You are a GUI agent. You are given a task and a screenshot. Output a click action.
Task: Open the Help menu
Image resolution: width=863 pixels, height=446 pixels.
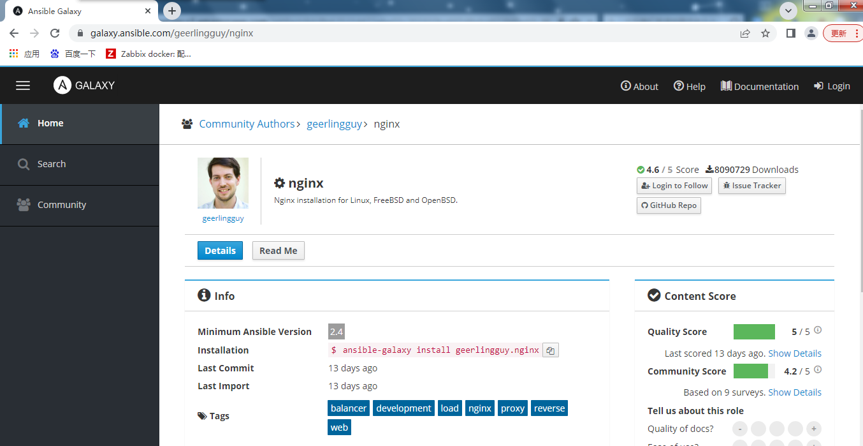coord(690,86)
